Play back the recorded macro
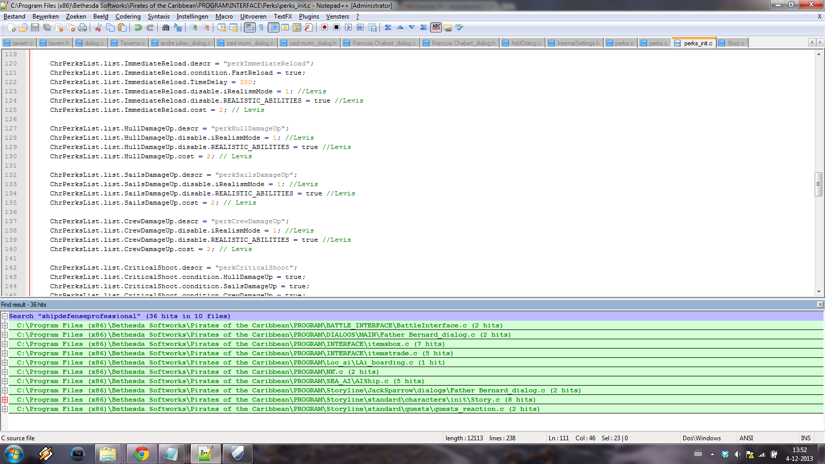 [348, 27]
